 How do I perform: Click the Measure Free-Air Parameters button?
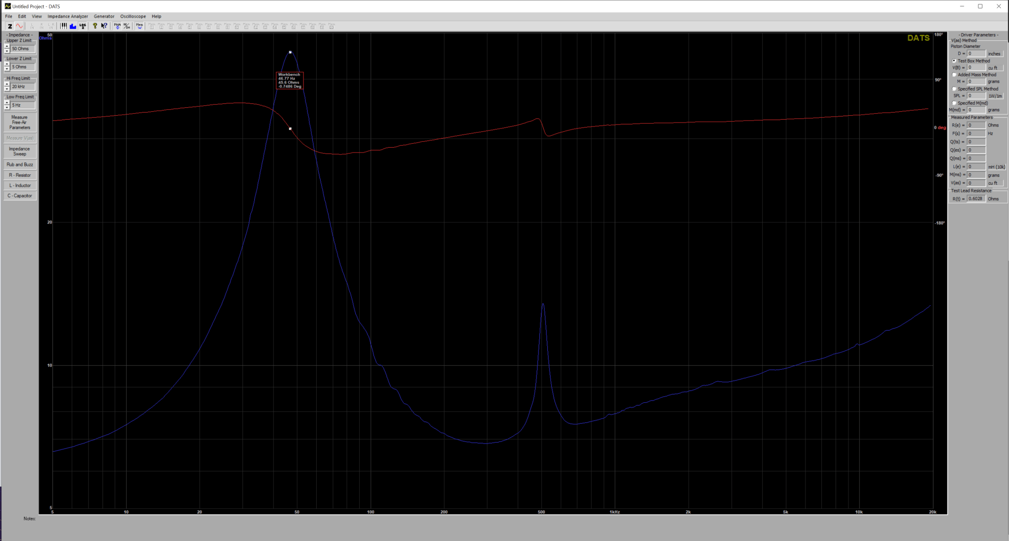click(20, 123)
